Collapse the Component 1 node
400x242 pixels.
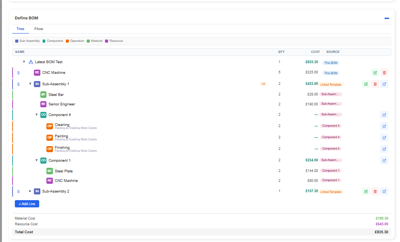(37, 160)
